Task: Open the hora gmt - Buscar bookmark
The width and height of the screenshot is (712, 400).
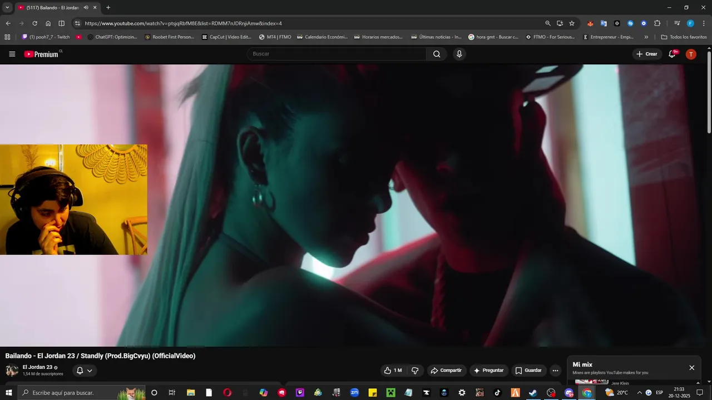Action: pyautogui.click(x=493, y=37)
